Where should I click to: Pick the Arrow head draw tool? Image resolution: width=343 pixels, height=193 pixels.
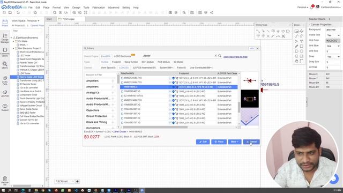(296, 41)
